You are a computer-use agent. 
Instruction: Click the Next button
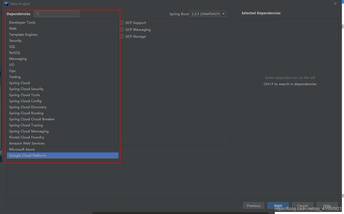pyautogui.click(x=278, y=205)
